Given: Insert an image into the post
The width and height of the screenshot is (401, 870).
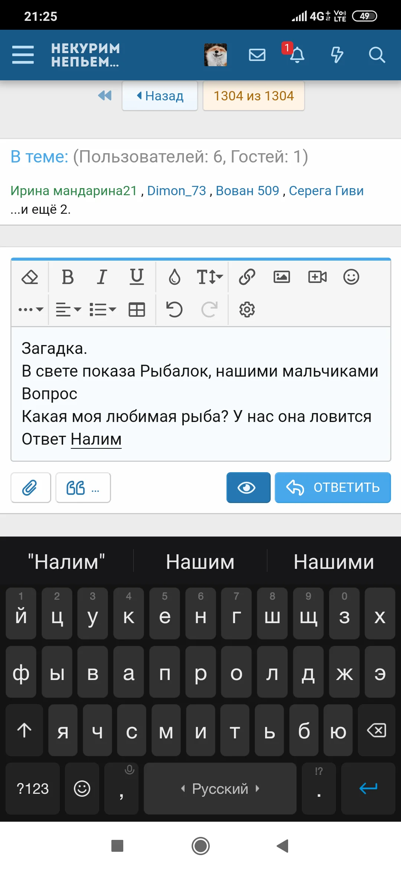Looking at the screenshot, I should (282, 277).
